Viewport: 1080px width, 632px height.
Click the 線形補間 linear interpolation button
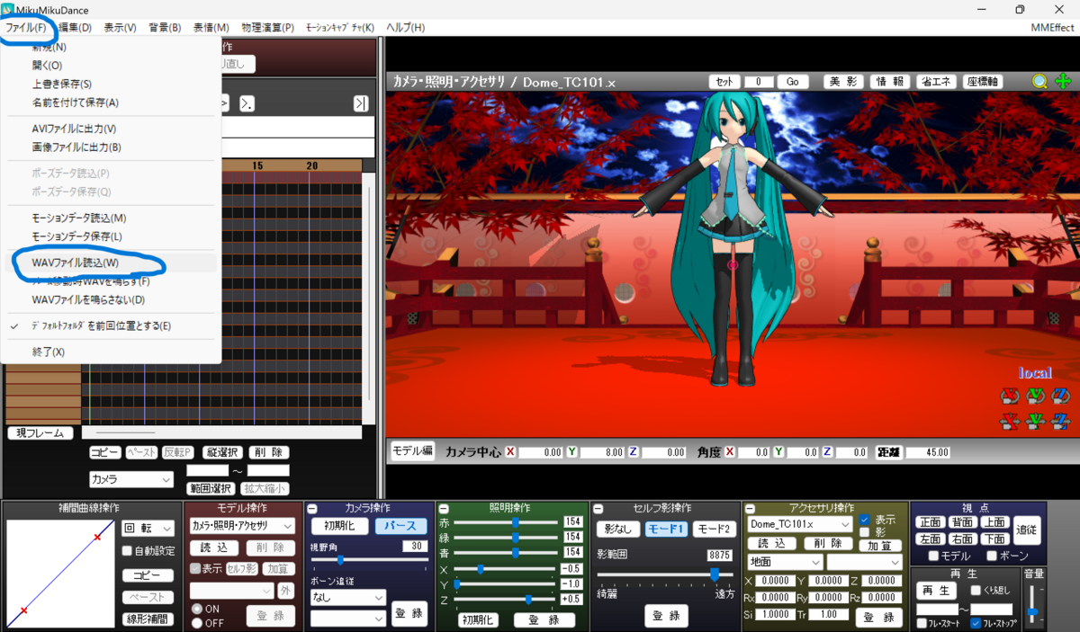tap(148, 619)
